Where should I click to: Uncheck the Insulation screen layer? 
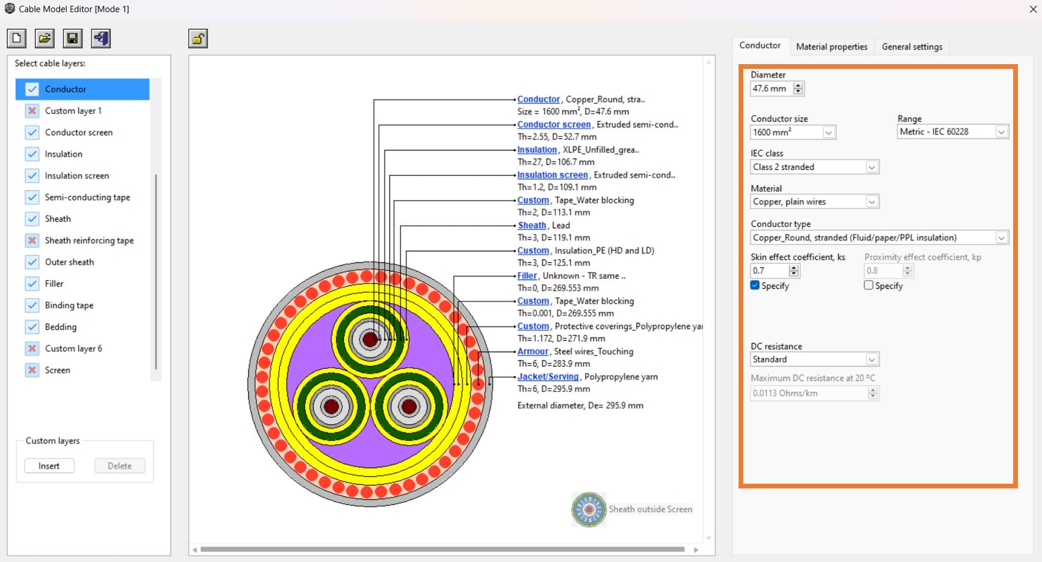coord(32,175)
